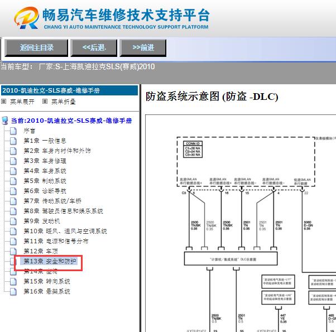Image resolution: width=336 pixels, height=332 pixels.
Task: Select the current manual root node
Action: point(71,121)
